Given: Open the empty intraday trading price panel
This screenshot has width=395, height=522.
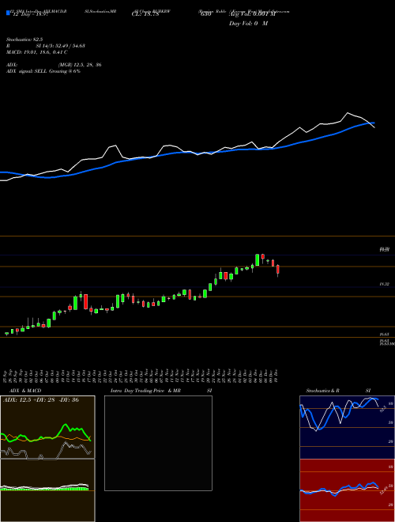Looking at the screenshot, I should pos(158,443).
